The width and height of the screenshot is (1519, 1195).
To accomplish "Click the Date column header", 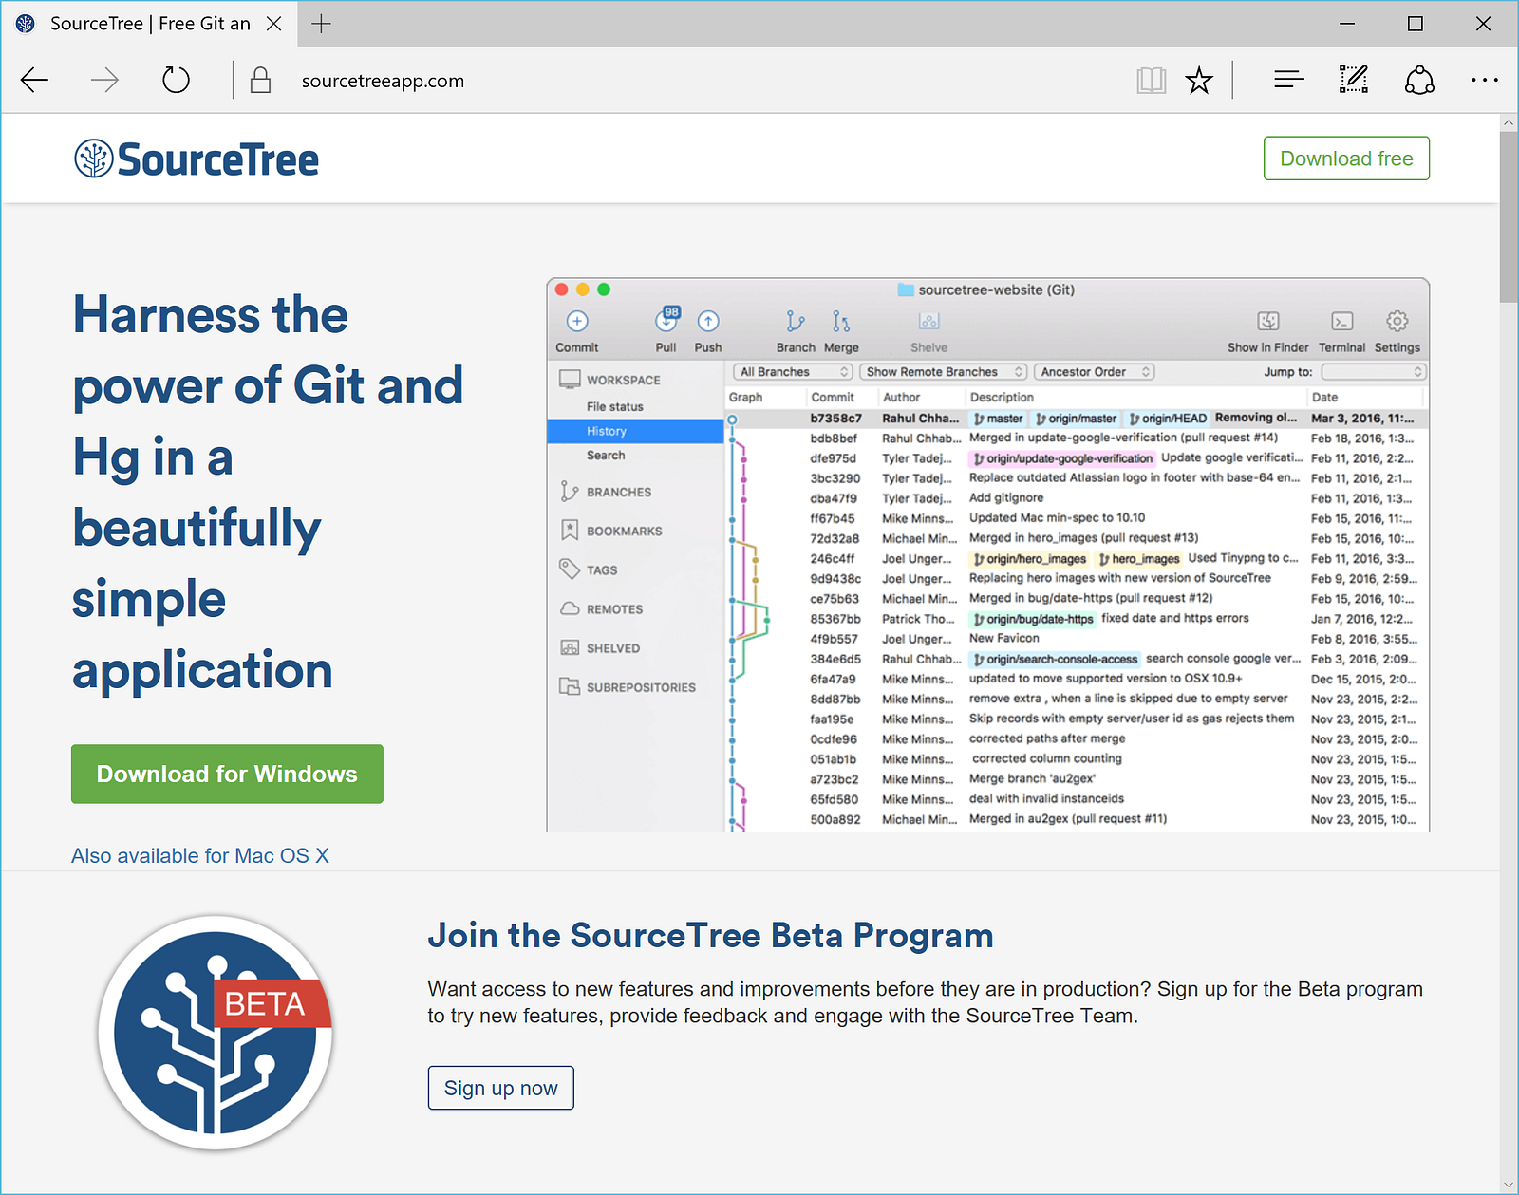I will click(x=1325, y=398).
